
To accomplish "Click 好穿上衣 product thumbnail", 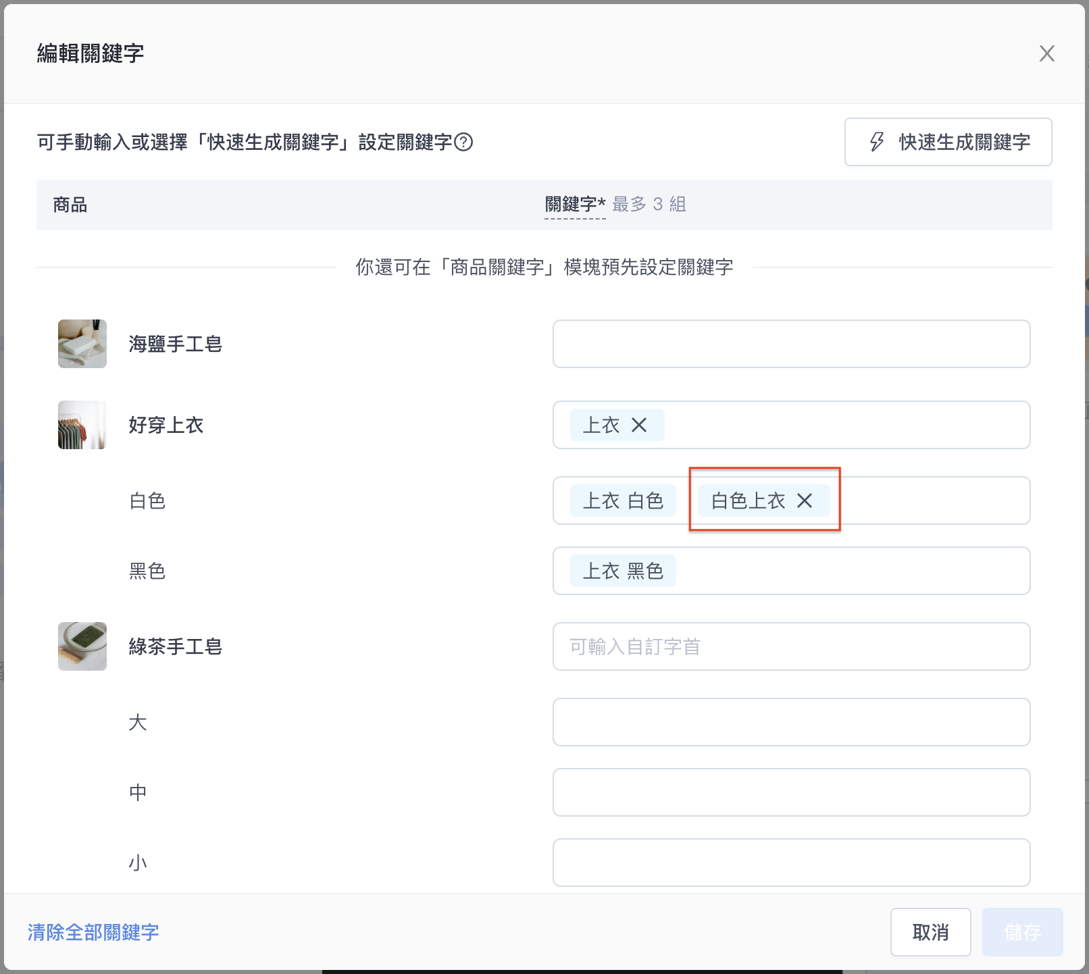I will coord(82,425).
